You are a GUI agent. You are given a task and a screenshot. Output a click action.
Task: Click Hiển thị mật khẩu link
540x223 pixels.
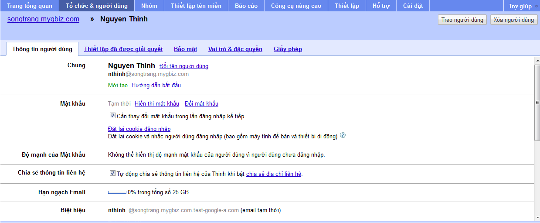pos(156,104)
